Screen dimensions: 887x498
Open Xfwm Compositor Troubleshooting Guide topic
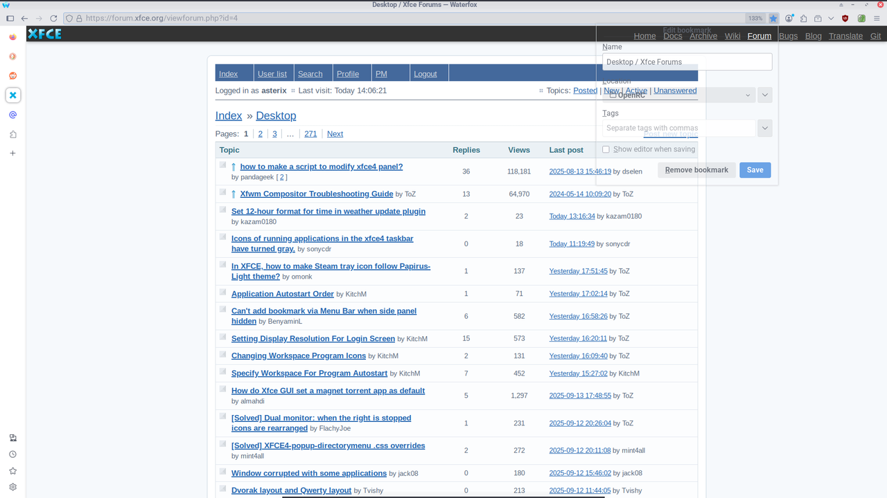(317, 194)
